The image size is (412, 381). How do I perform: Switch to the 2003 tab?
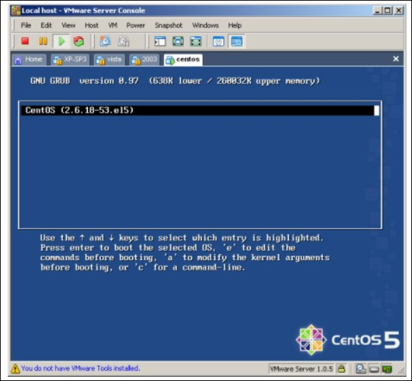click(144, 59)
